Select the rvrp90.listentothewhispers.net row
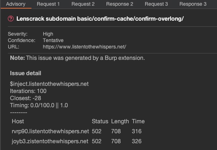217x150 pixels. [x=77, y=131]
